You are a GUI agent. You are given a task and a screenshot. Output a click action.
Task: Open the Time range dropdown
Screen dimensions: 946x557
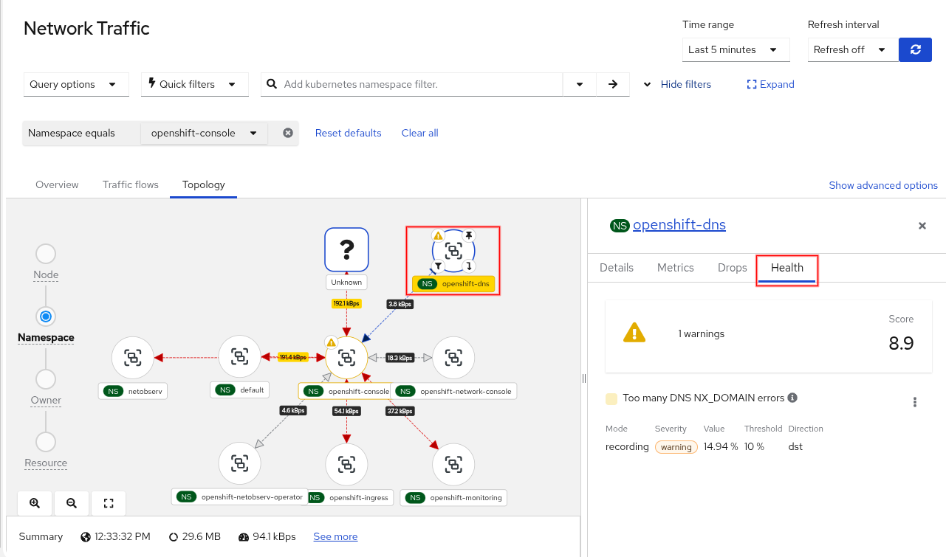736,49
